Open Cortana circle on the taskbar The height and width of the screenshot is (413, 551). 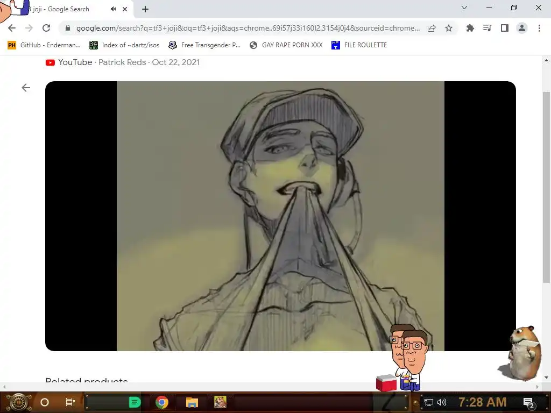pyautogui.click(x=45, y=402)
